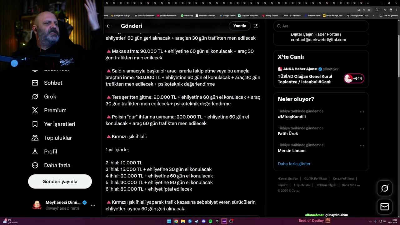
Task: Open Ana Sayfa HBO Max bookmark
Action: (x=357, y=15)
